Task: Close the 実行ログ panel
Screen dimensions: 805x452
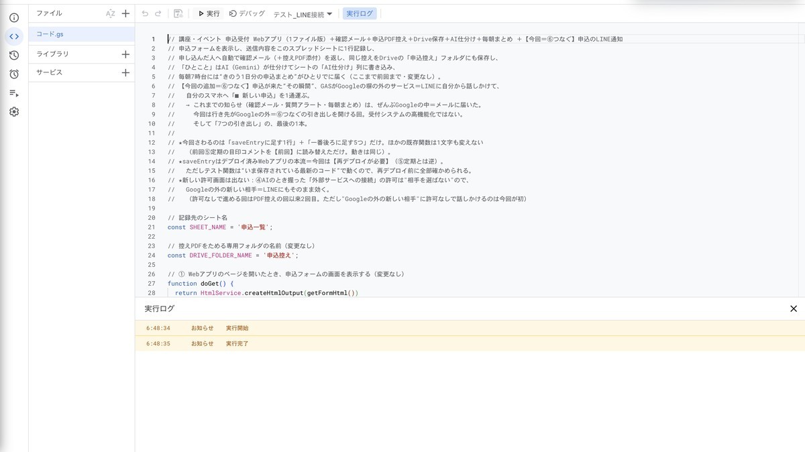Action: pos(794,308)
